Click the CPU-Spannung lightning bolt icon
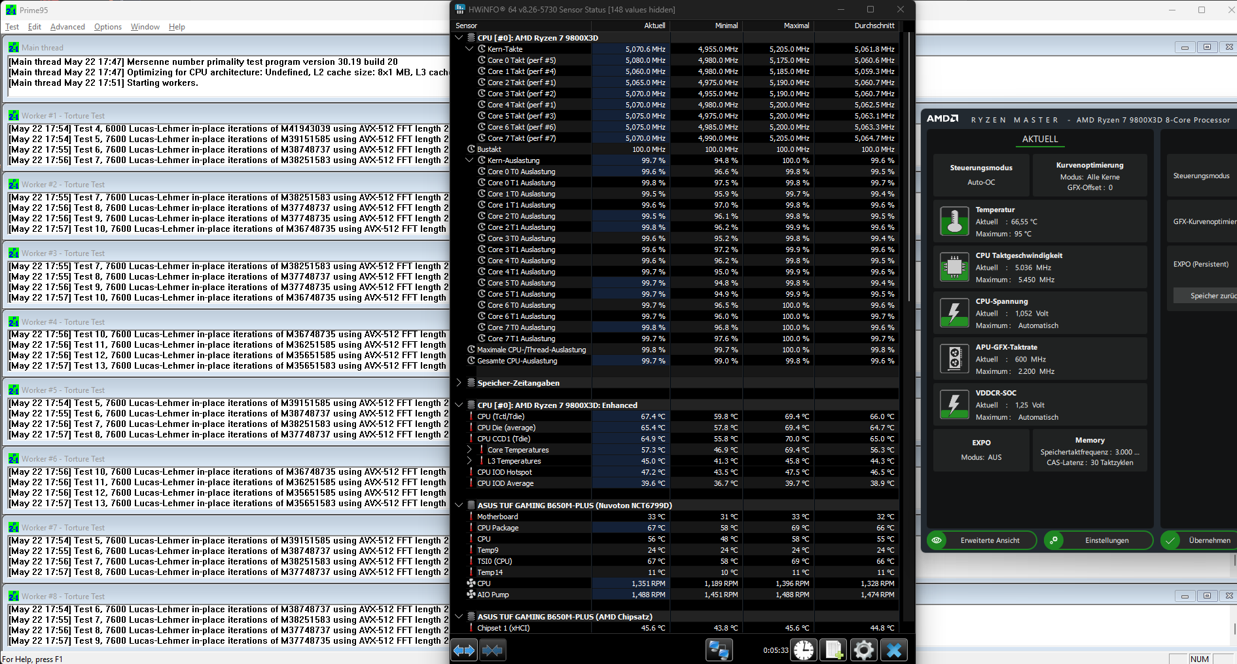Viewport: 1237px width, 664px height. (954, 313)
